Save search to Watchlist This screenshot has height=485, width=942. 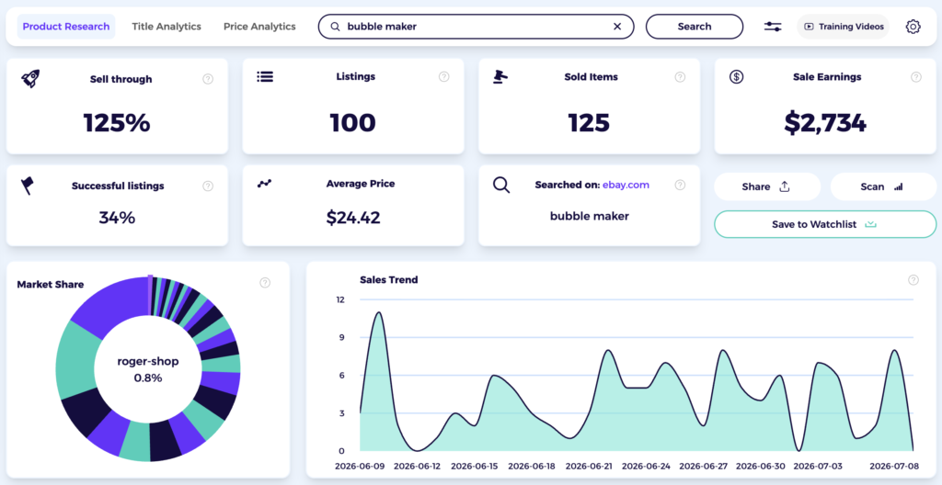point(825,224)
